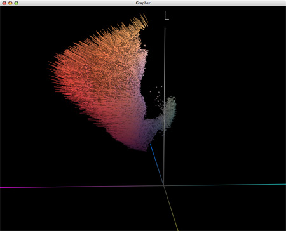
Task: Click the red close window button
Action: (x=4, y=3)
